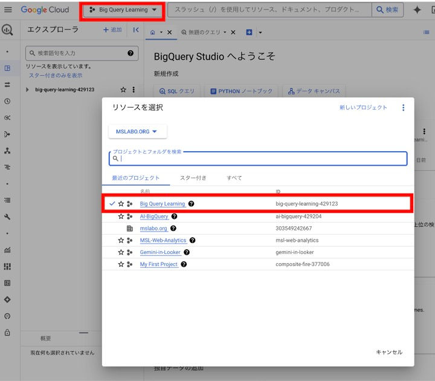This screenshot has height=381, width=435.
Task: Click スター付きのみを表示 link
Action: pos(56,75)
